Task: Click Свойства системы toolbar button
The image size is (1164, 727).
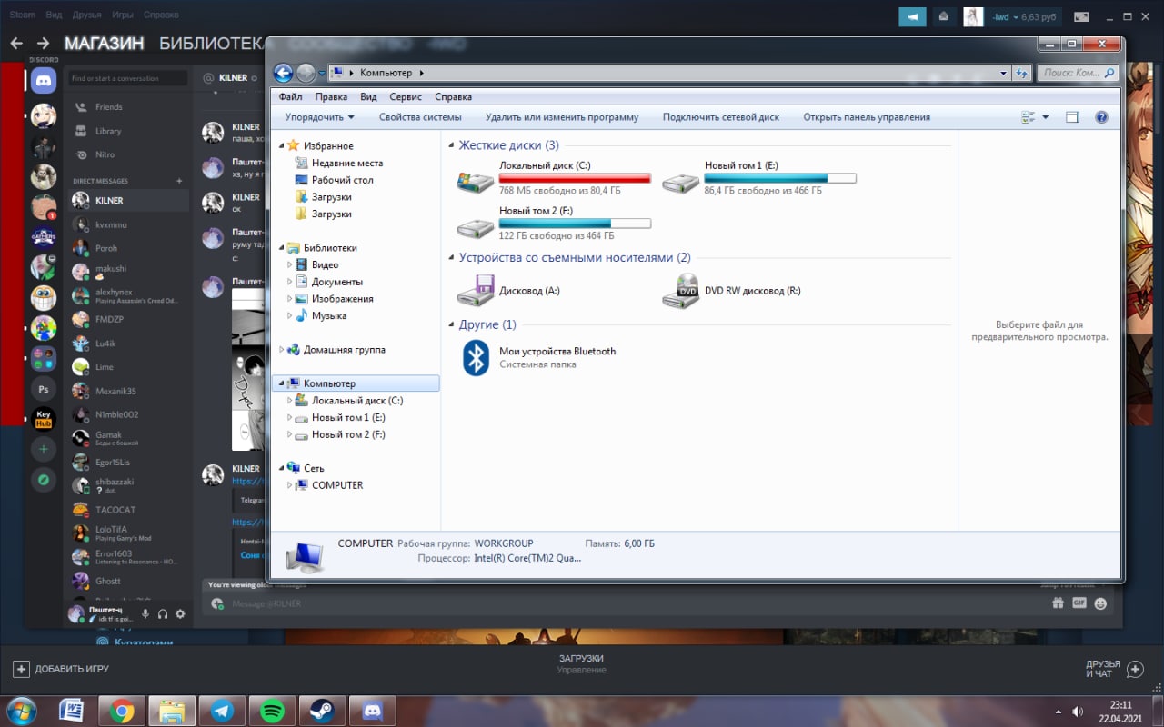Action: coord(420,117)
